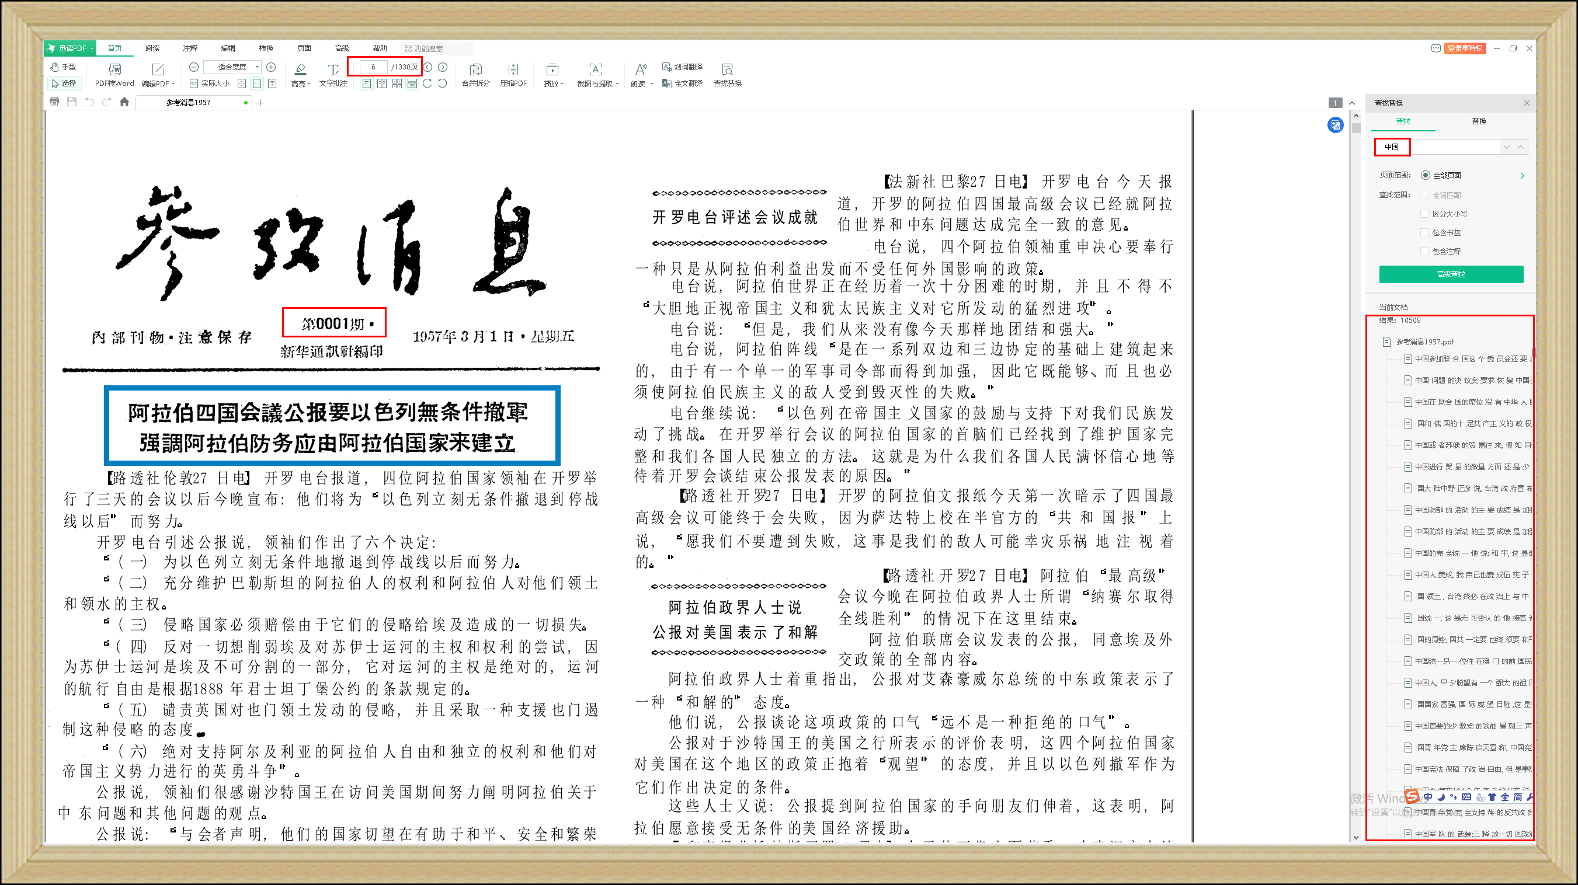Click the PDF转Word convert icon
The image size is (1578, 885).
(x=114, y=69)
